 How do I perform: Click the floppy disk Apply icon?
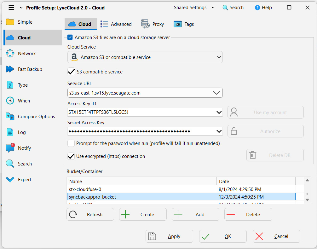tap(152, 236)
